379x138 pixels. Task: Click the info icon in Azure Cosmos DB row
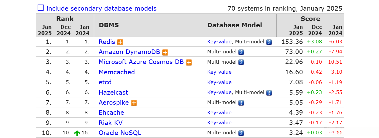click(x=241, y=62)
